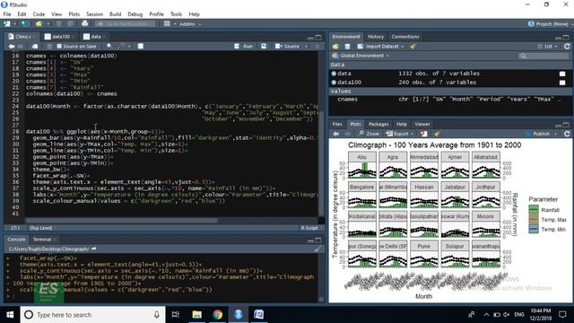Switch to the Terminal tab
The height and width of the screenshot is (323, 574).
pos(42,240)
